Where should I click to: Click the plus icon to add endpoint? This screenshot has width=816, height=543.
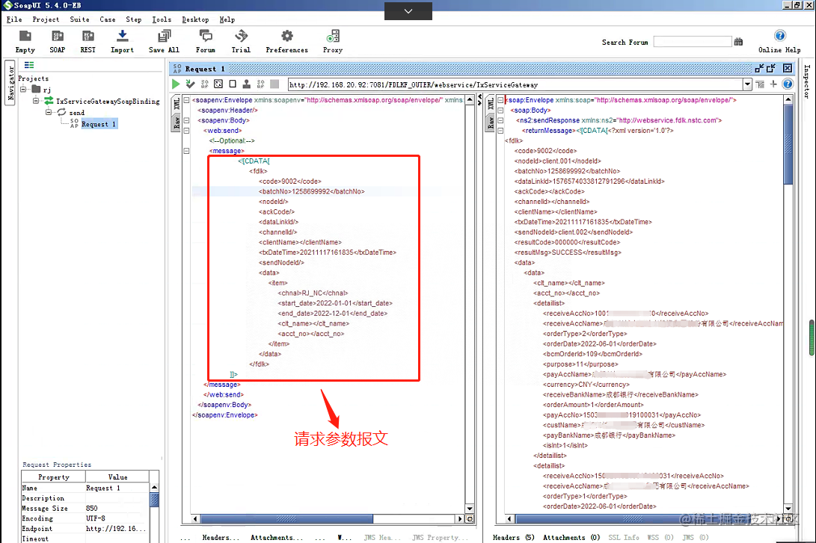(773, 84)
